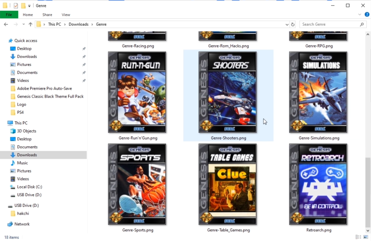Switch to Large icons view layout
The image size is (371, 241).
[x=366, y=237]
